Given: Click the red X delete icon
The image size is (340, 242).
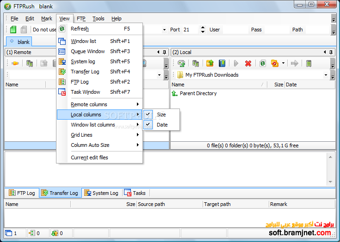Looking at the screenshot, I should click(248, 63).
